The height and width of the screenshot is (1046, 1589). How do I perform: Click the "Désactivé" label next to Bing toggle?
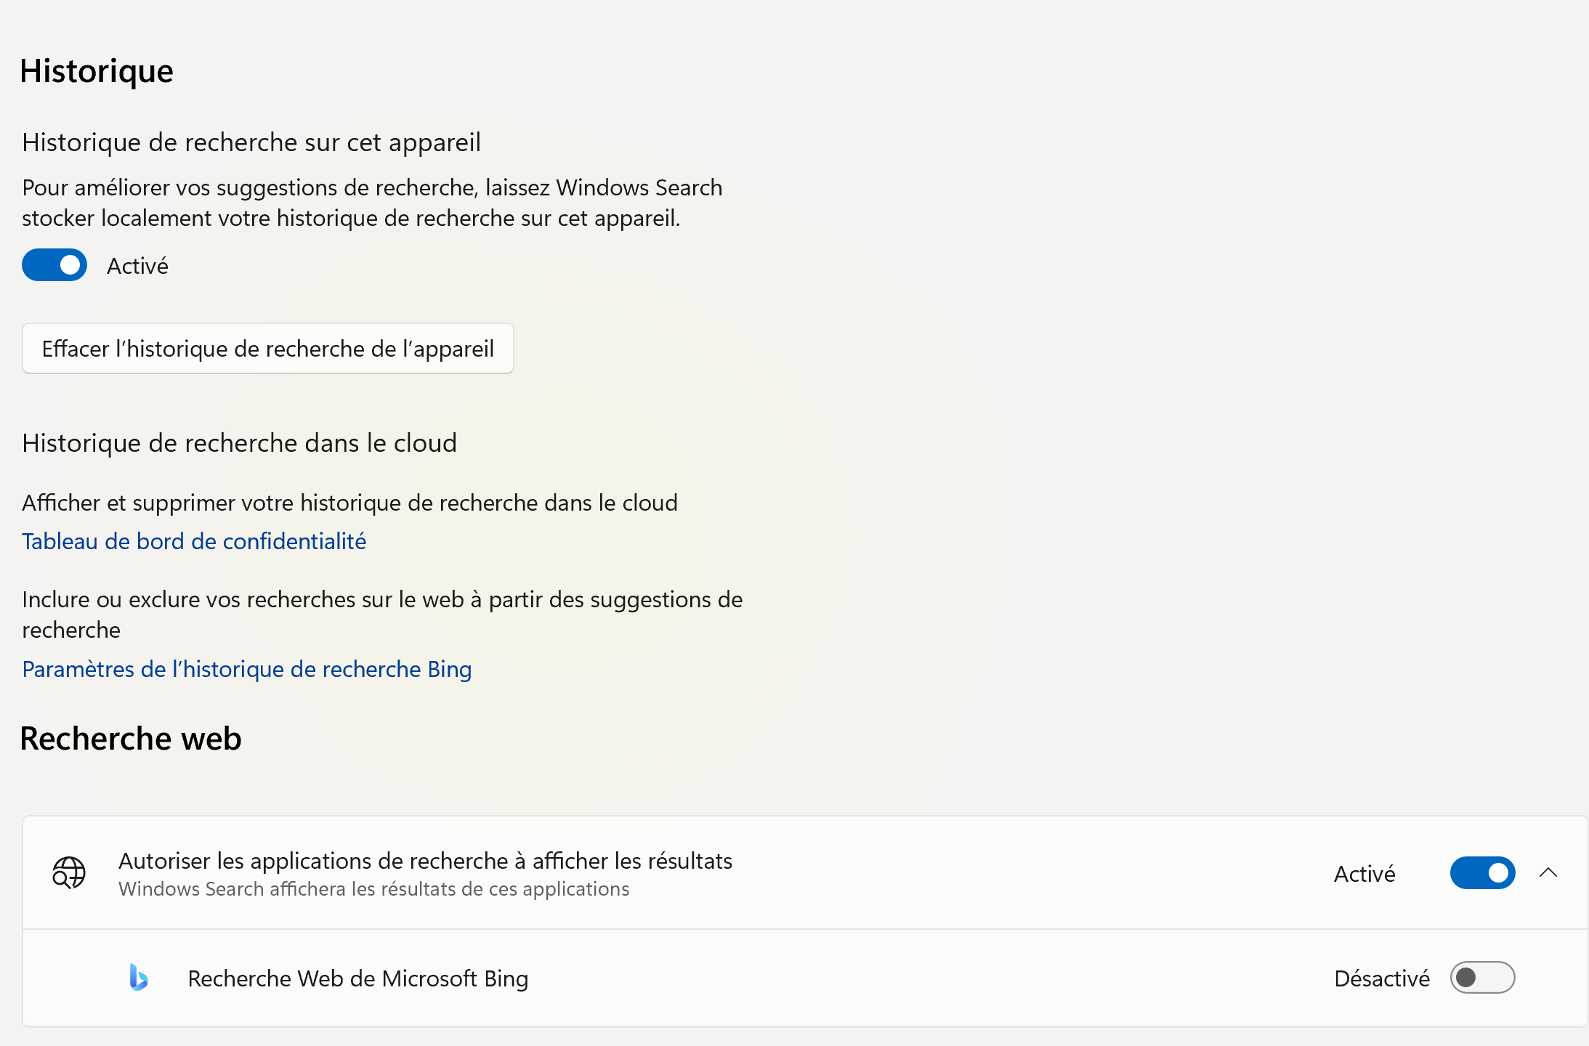1380,978
